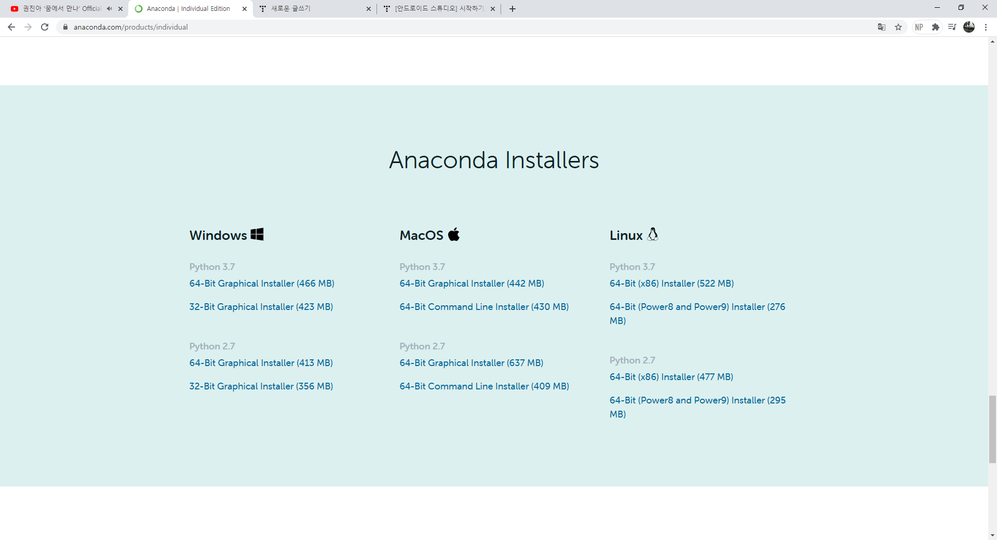
Task: Close the Anaconda Individual Edition tab
Action: tap(245, 9)
